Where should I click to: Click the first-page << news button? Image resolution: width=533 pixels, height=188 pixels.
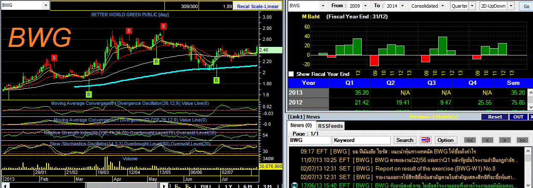point(470,140)
